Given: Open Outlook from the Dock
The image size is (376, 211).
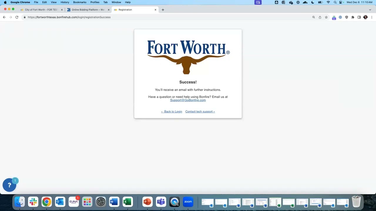Looking at the screenshot, I should tap(60, 202).
